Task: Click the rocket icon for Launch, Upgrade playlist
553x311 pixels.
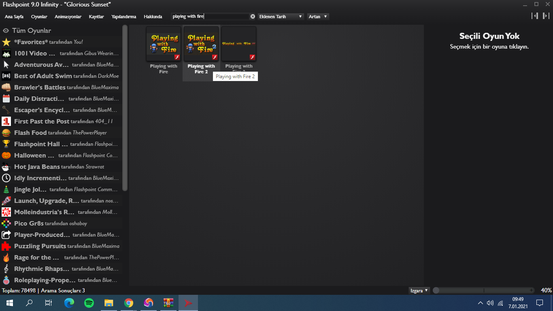Action: coord(6,201)
